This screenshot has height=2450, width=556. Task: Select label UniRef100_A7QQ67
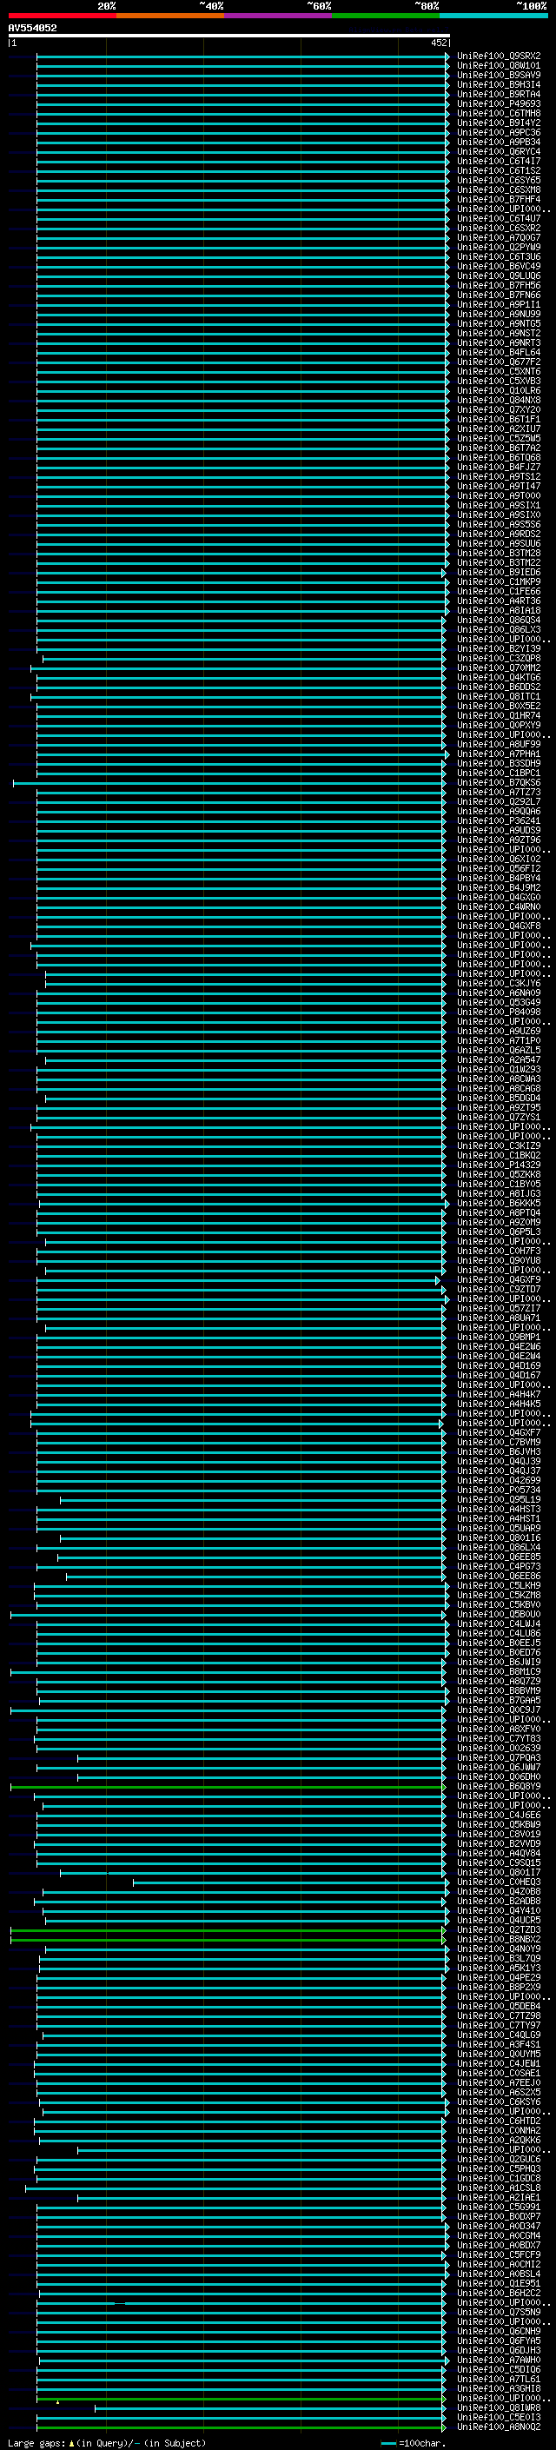coord(499,238)
